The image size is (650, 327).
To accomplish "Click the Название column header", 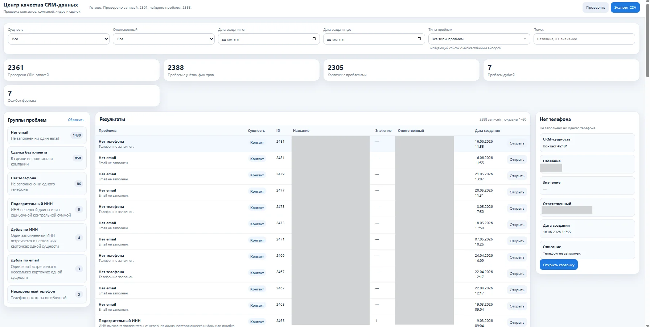I will (x=301, y=131).
